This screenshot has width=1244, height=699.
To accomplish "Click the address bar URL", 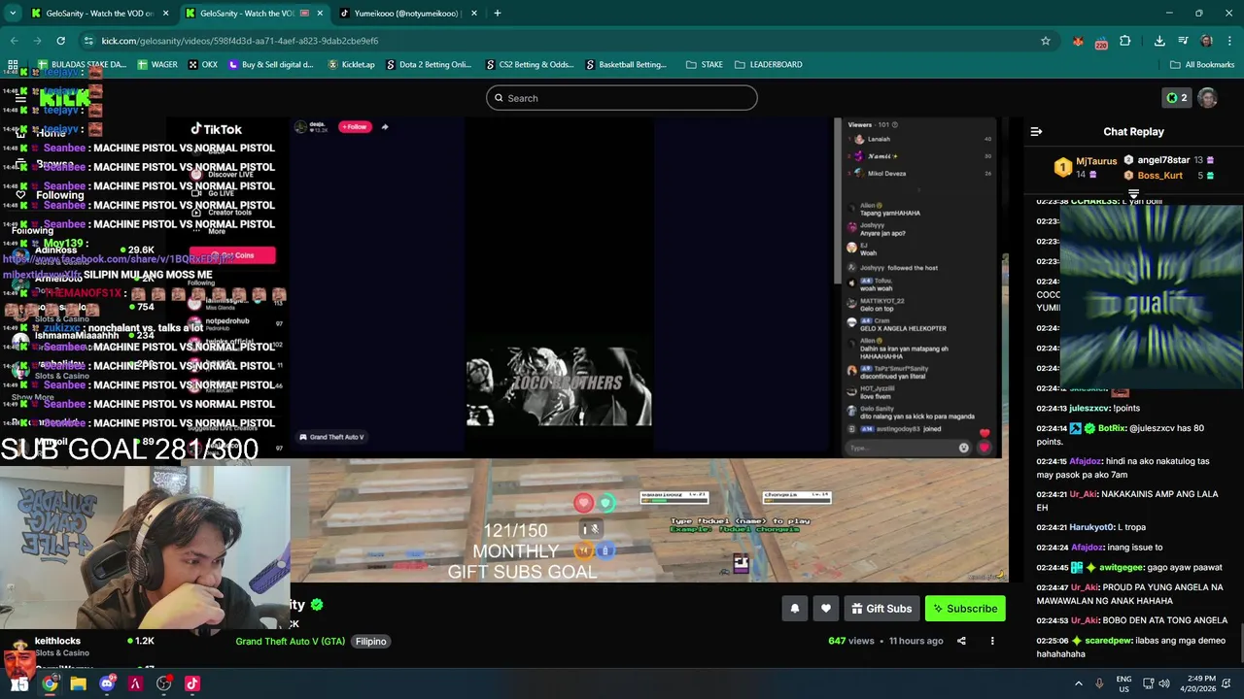I will coord(240,41).
